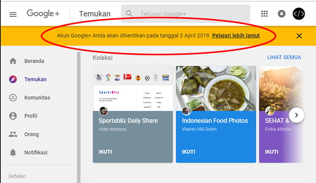
Task: Dismiss the yellow shutdown banner
Action: pos(299,36)
